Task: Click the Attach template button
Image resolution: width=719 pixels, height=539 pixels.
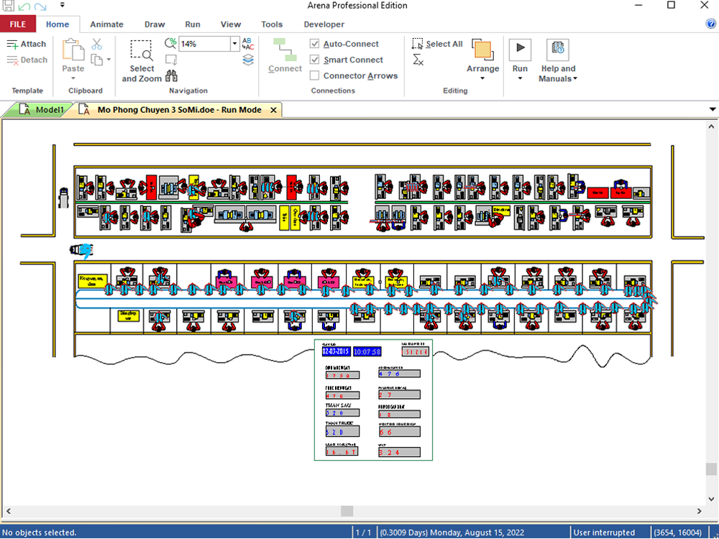Action: point(27,44)
